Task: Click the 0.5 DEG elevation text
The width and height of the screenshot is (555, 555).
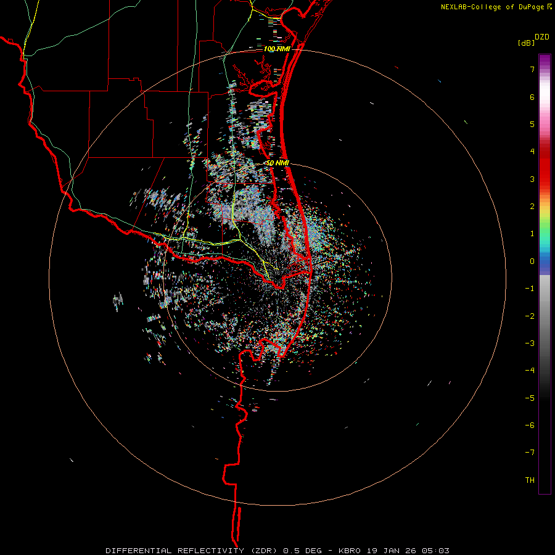Action: point(303,551)
